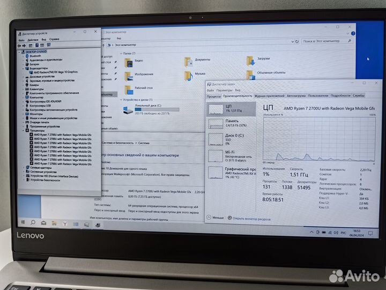
Task: Click Система breadcrumb in Control Panel window
Action: tap(144, 143)
